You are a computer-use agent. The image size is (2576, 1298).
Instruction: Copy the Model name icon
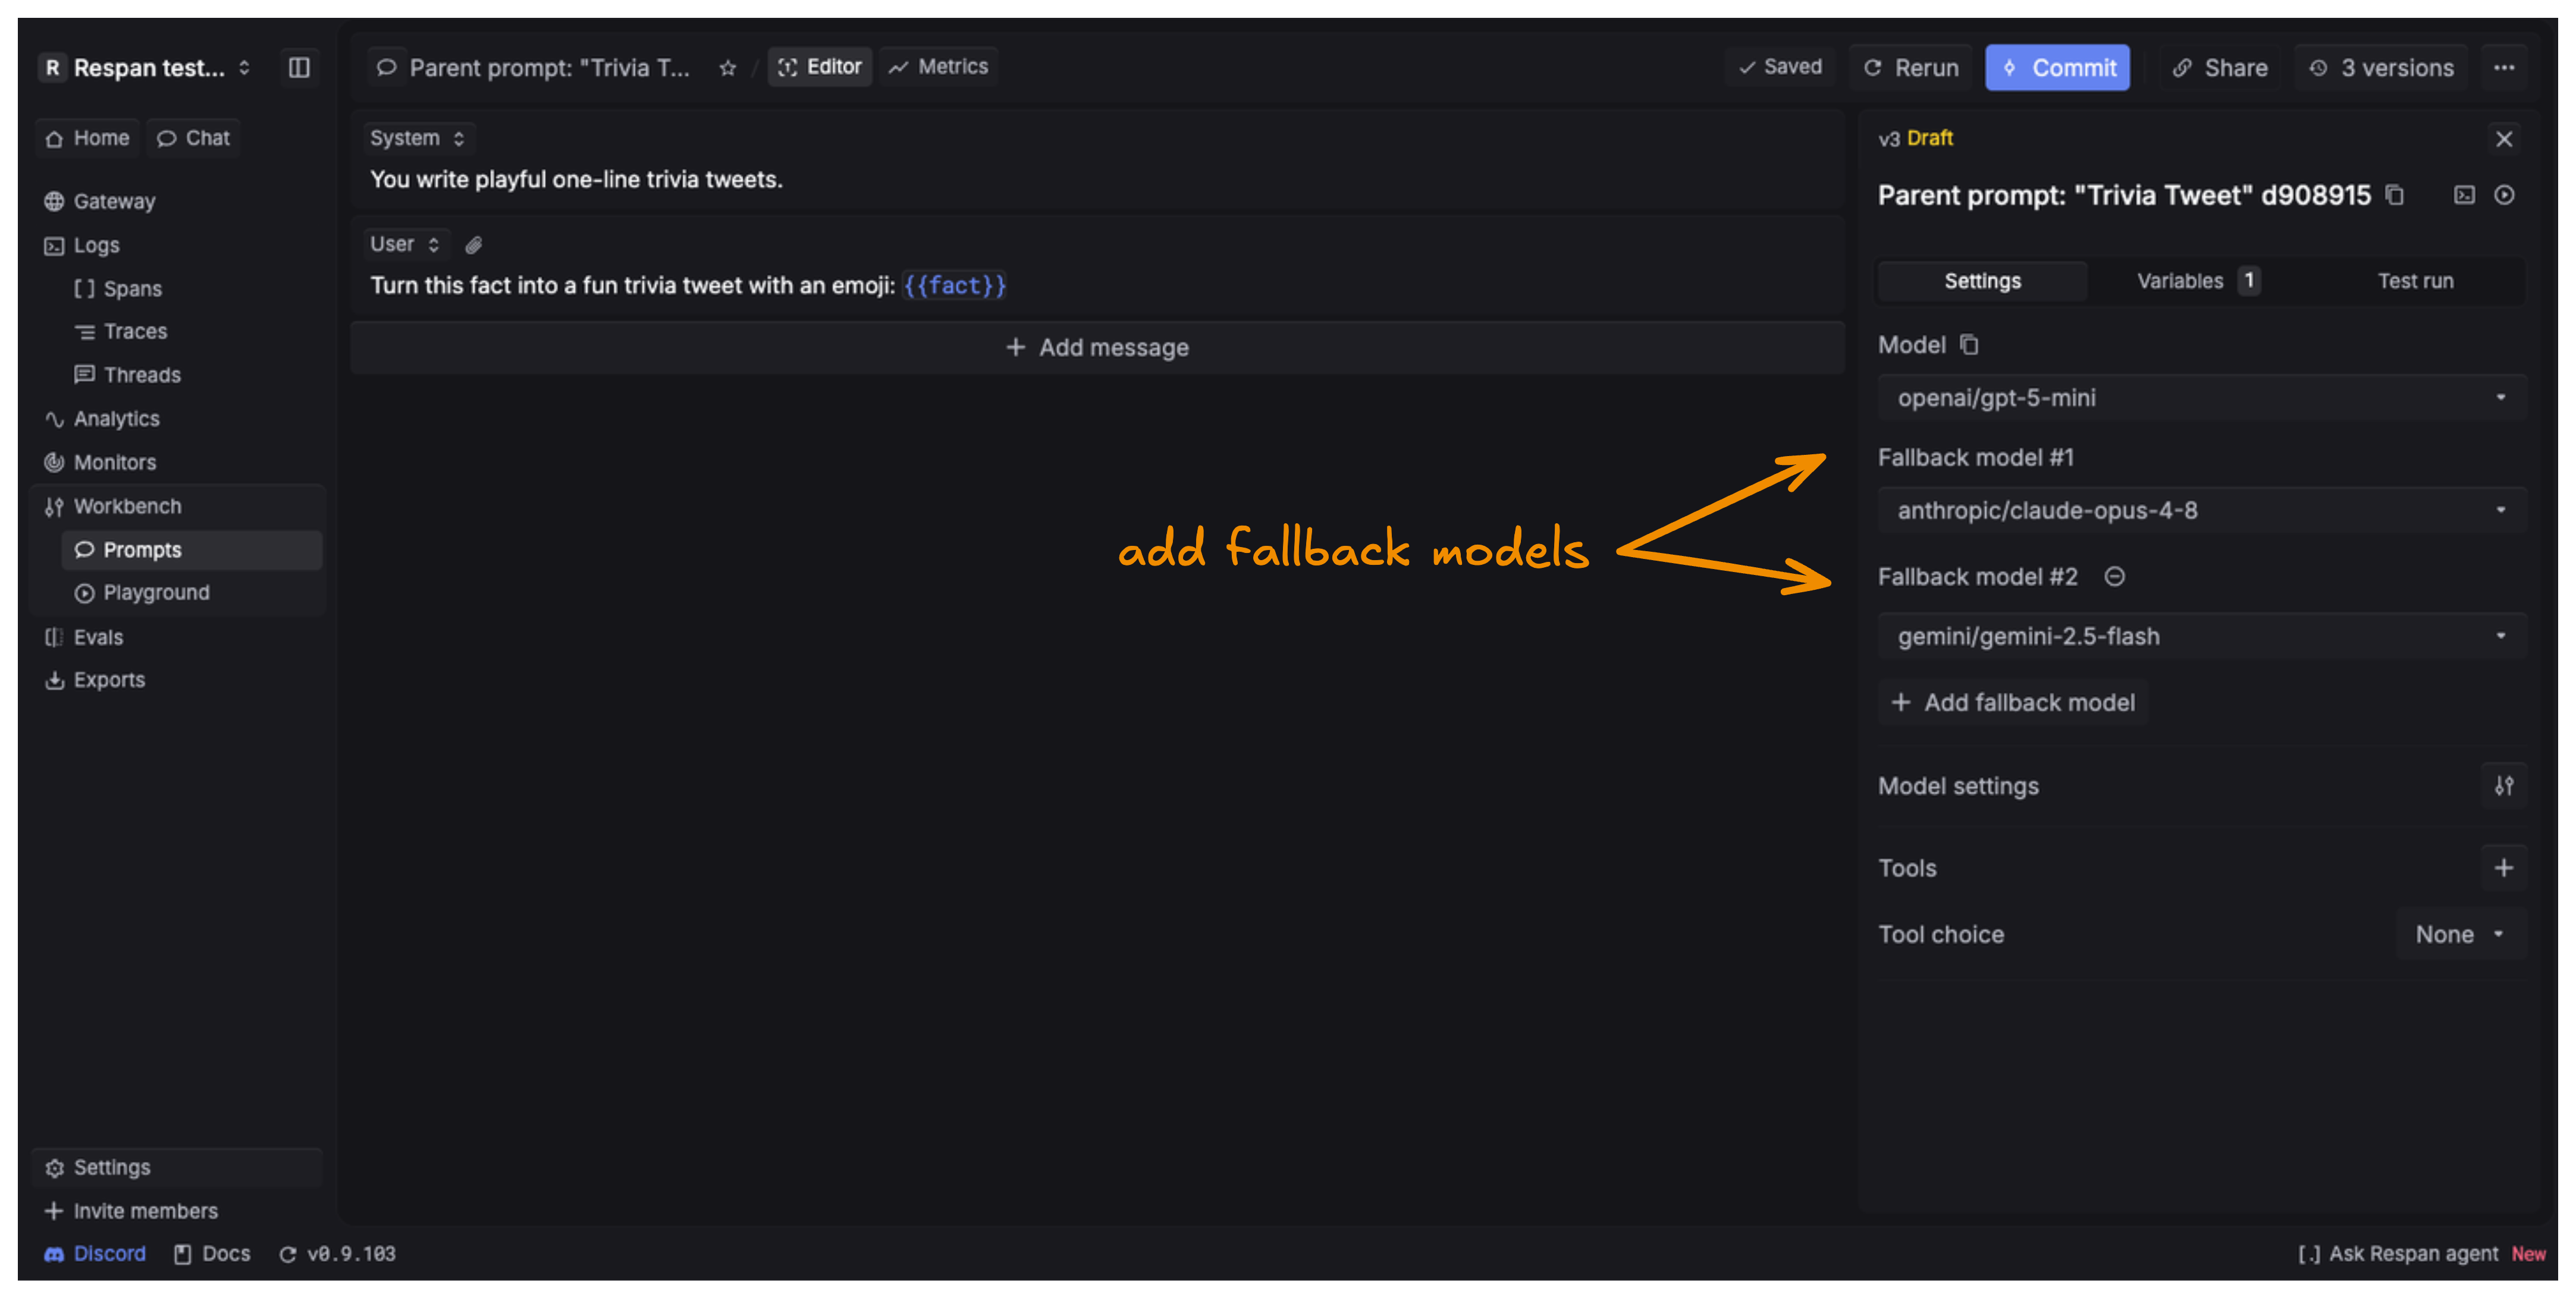tap(1969, 345)
